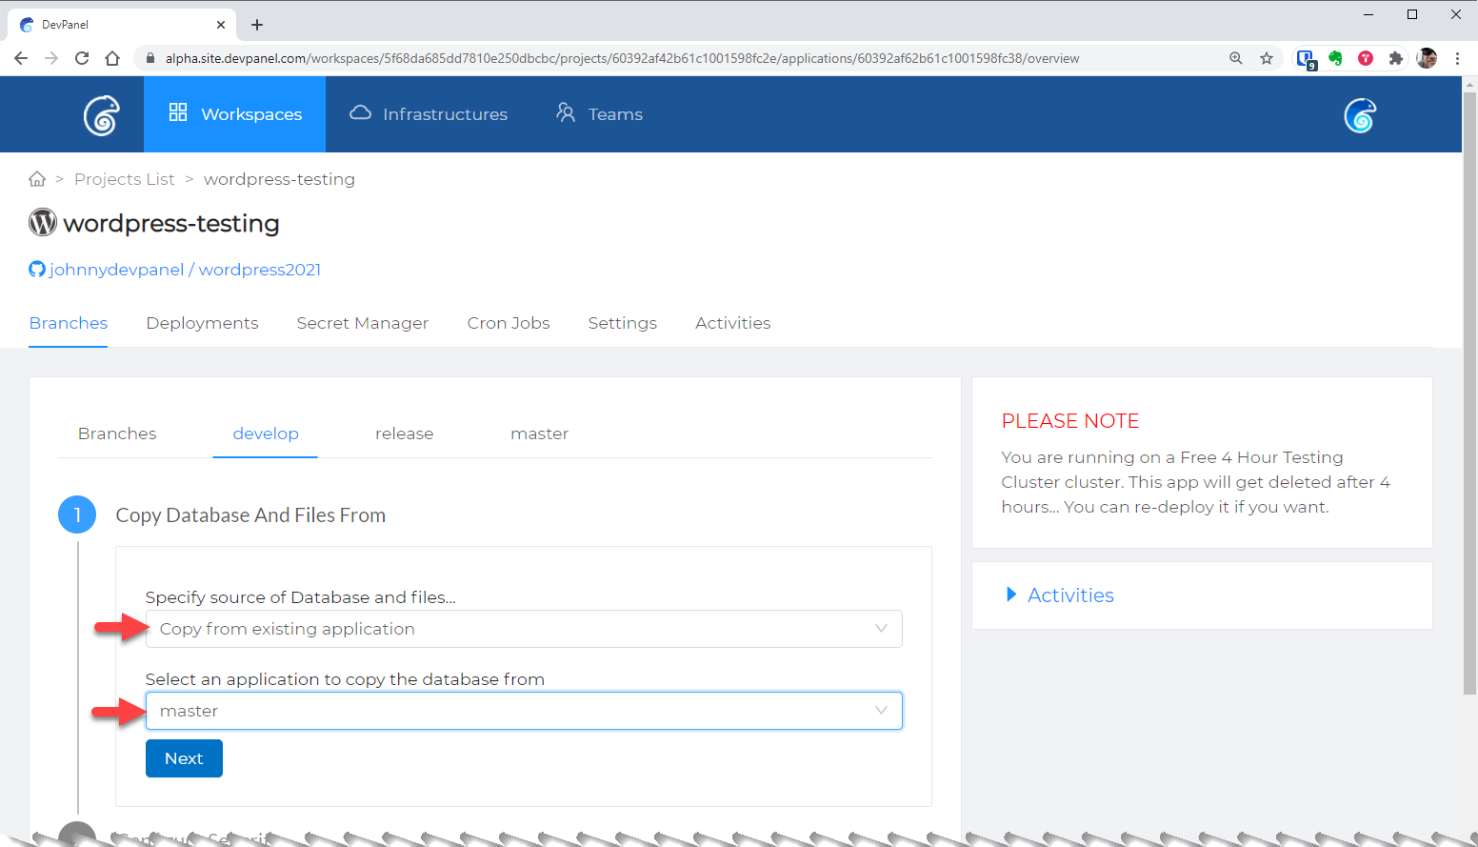
Task: Open the Chrome three-dot menu
Action: tap(1457, 58)
